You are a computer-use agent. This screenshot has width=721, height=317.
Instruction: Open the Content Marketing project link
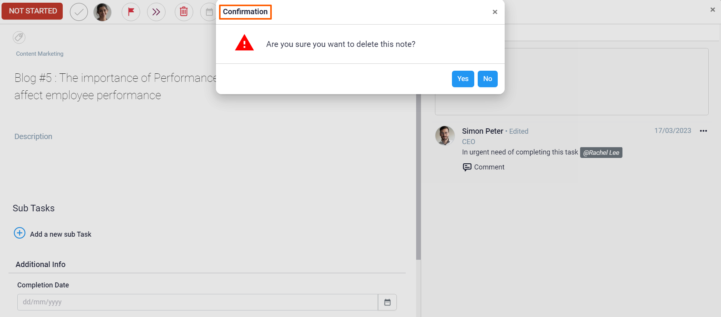[x=40, y=54]
